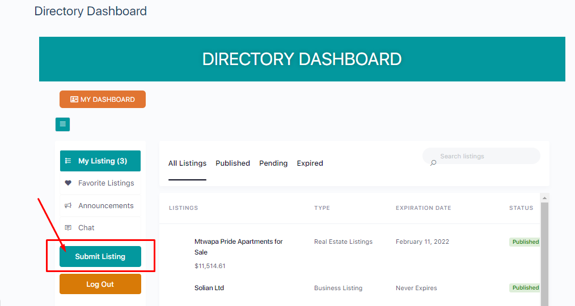575x306 pixels.
Task: Switch to the Published tab
Action: coord(233,163)
